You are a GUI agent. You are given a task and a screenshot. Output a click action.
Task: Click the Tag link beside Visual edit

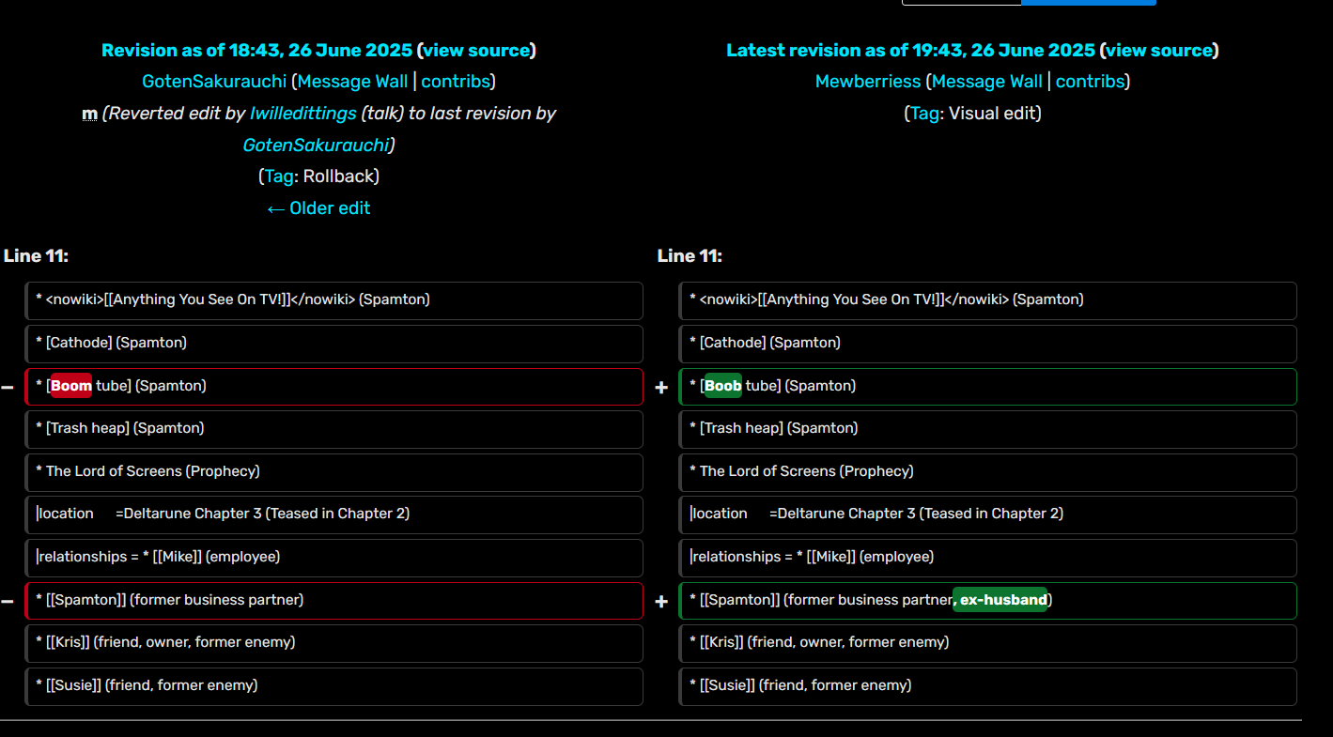[925, 114]
